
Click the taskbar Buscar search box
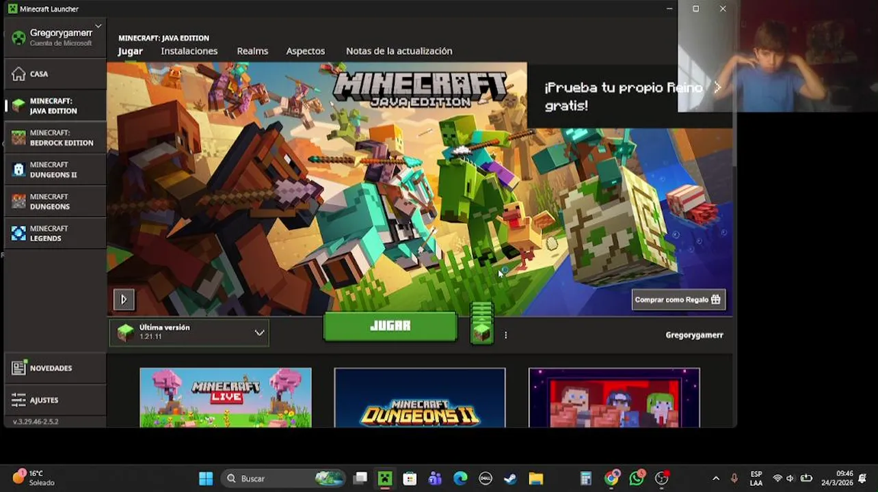[x=284, y=478]
